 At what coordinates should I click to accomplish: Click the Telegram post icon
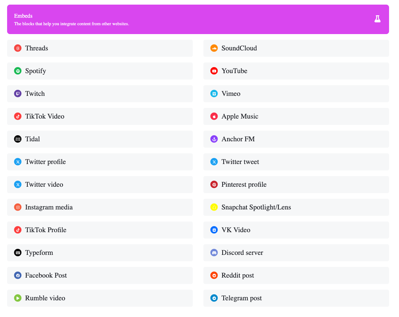pos(214,298)
